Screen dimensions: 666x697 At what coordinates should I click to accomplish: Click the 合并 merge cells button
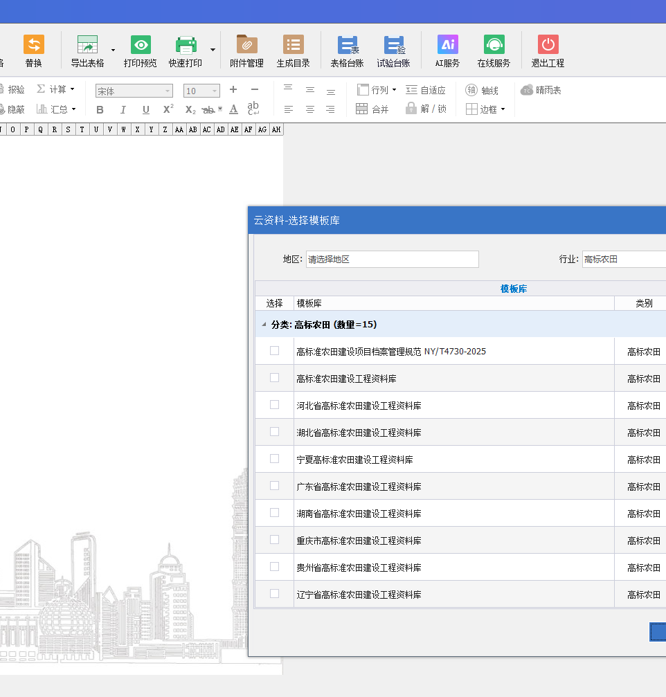[x=372, y=109]
